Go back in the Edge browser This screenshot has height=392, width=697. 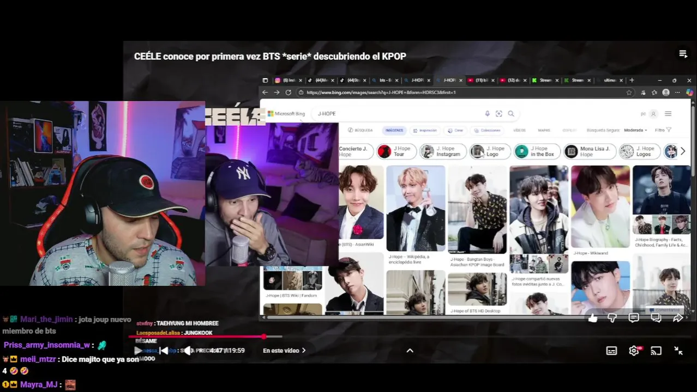(x=265, y=93)
